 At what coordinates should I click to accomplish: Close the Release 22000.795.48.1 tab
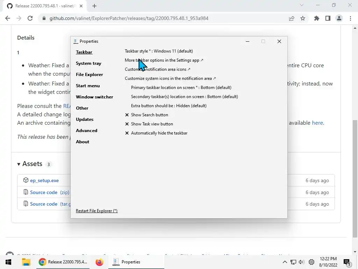(81, 6)
